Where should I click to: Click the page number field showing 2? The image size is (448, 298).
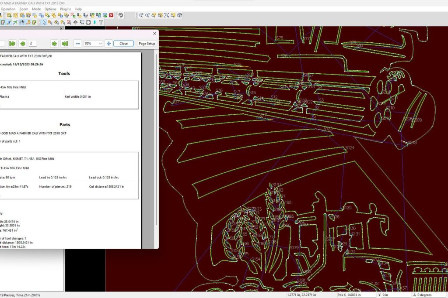coord(33,44)
